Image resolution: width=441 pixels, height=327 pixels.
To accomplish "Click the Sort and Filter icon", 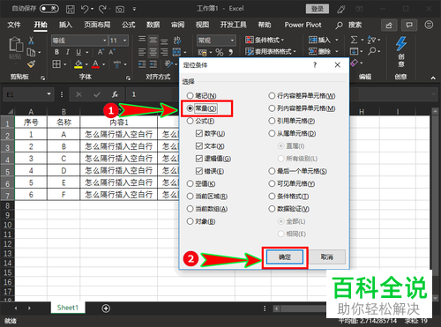I will (x=371, y=40).
